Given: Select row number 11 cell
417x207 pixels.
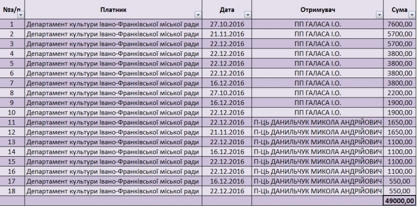Looking at the screenshot, I should click(12, 123).
